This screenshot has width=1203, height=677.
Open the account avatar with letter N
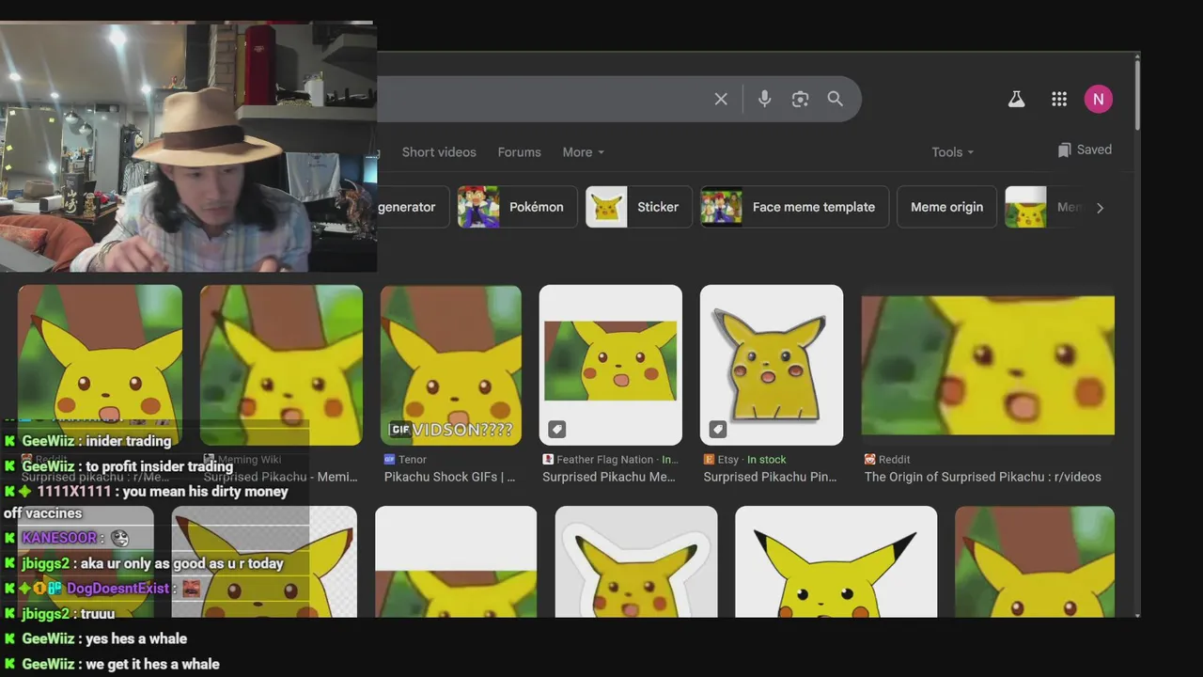(1098, 99)
